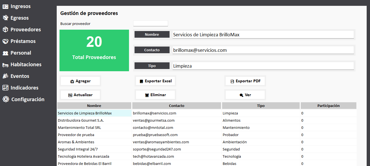Select row Servicios de Limpieza BrilloMax
The width and height of the screenshot is (370, 166).
click(x=207, y=113)
